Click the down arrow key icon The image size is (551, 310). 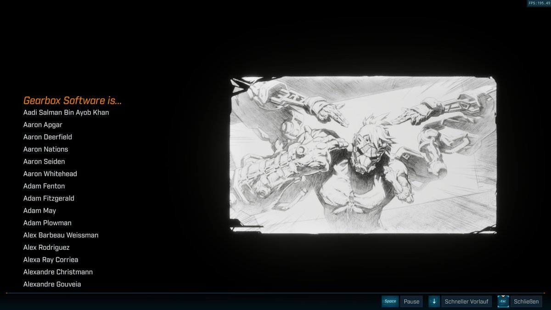point(434,302)
